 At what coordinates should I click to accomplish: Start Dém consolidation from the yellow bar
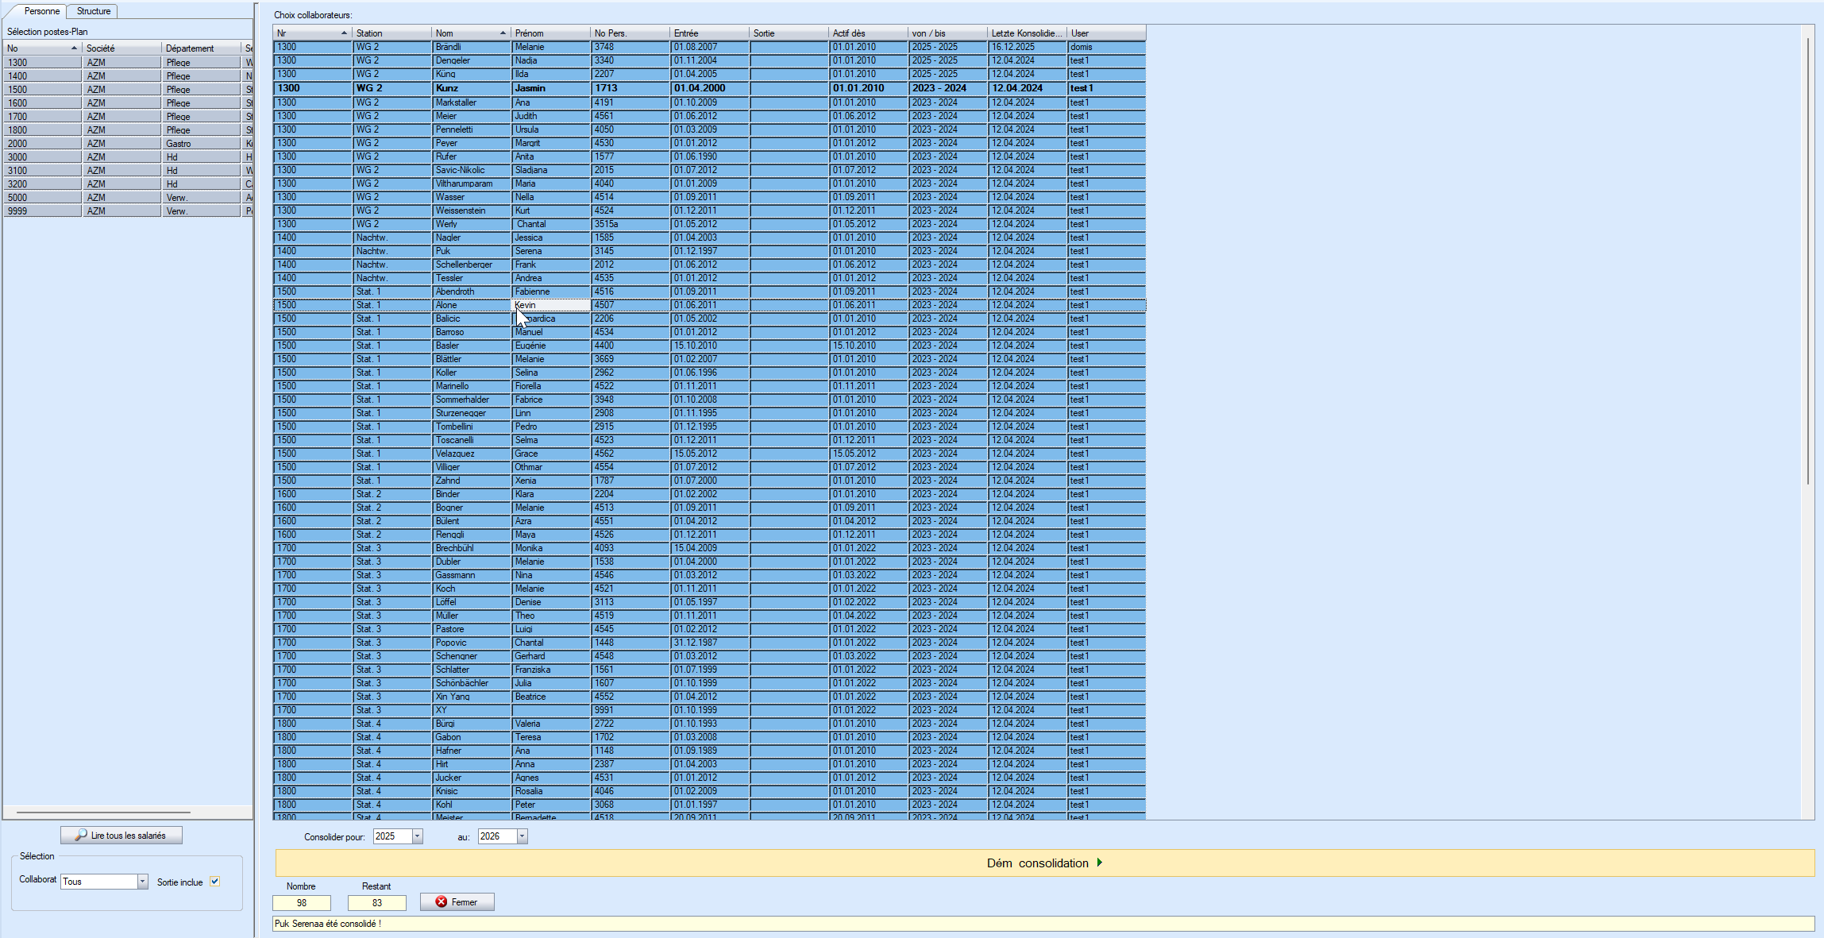(x=1037, y=863)
